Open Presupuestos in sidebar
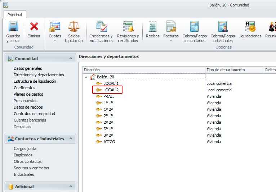This screenshot has height=192, width=276. tap(26, 101)
